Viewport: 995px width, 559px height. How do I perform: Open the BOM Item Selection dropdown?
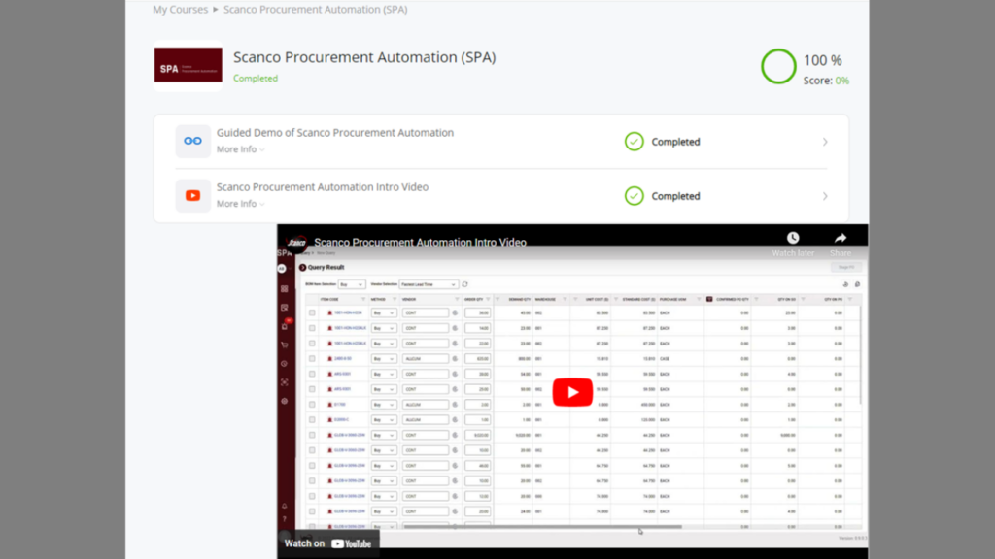(x=350, y=284)
